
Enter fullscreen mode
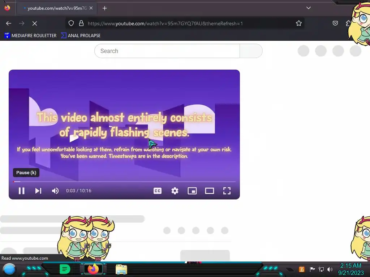click(x=227, y=191)
